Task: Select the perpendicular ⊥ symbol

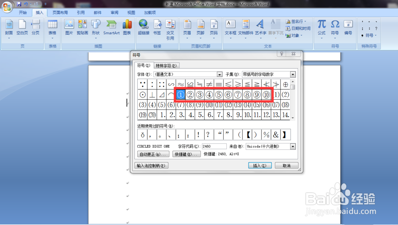Action: [x=152, y=95]
